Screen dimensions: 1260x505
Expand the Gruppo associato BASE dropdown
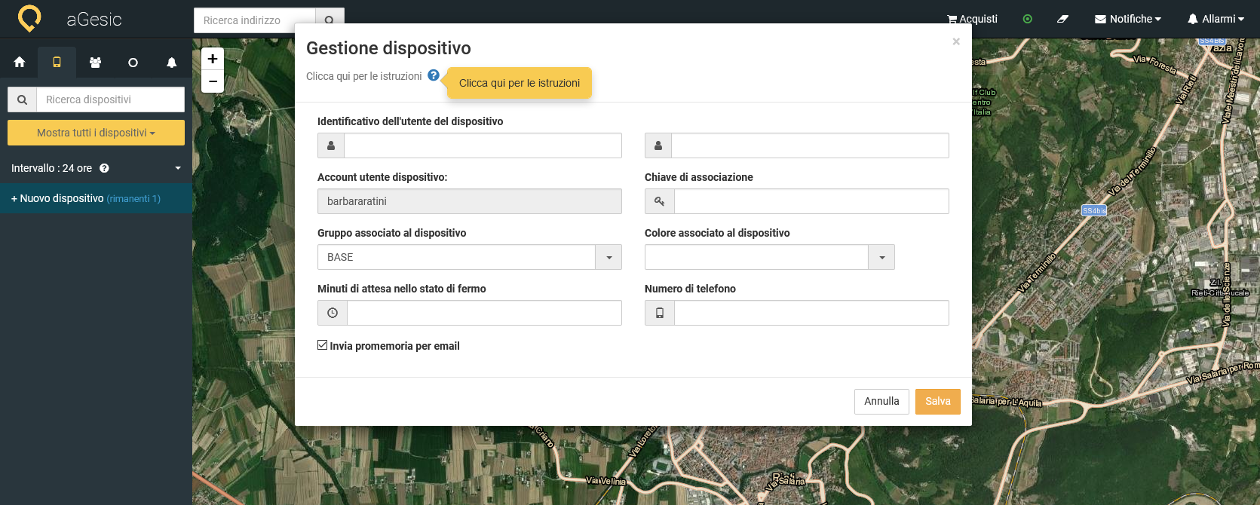(609, 257)
